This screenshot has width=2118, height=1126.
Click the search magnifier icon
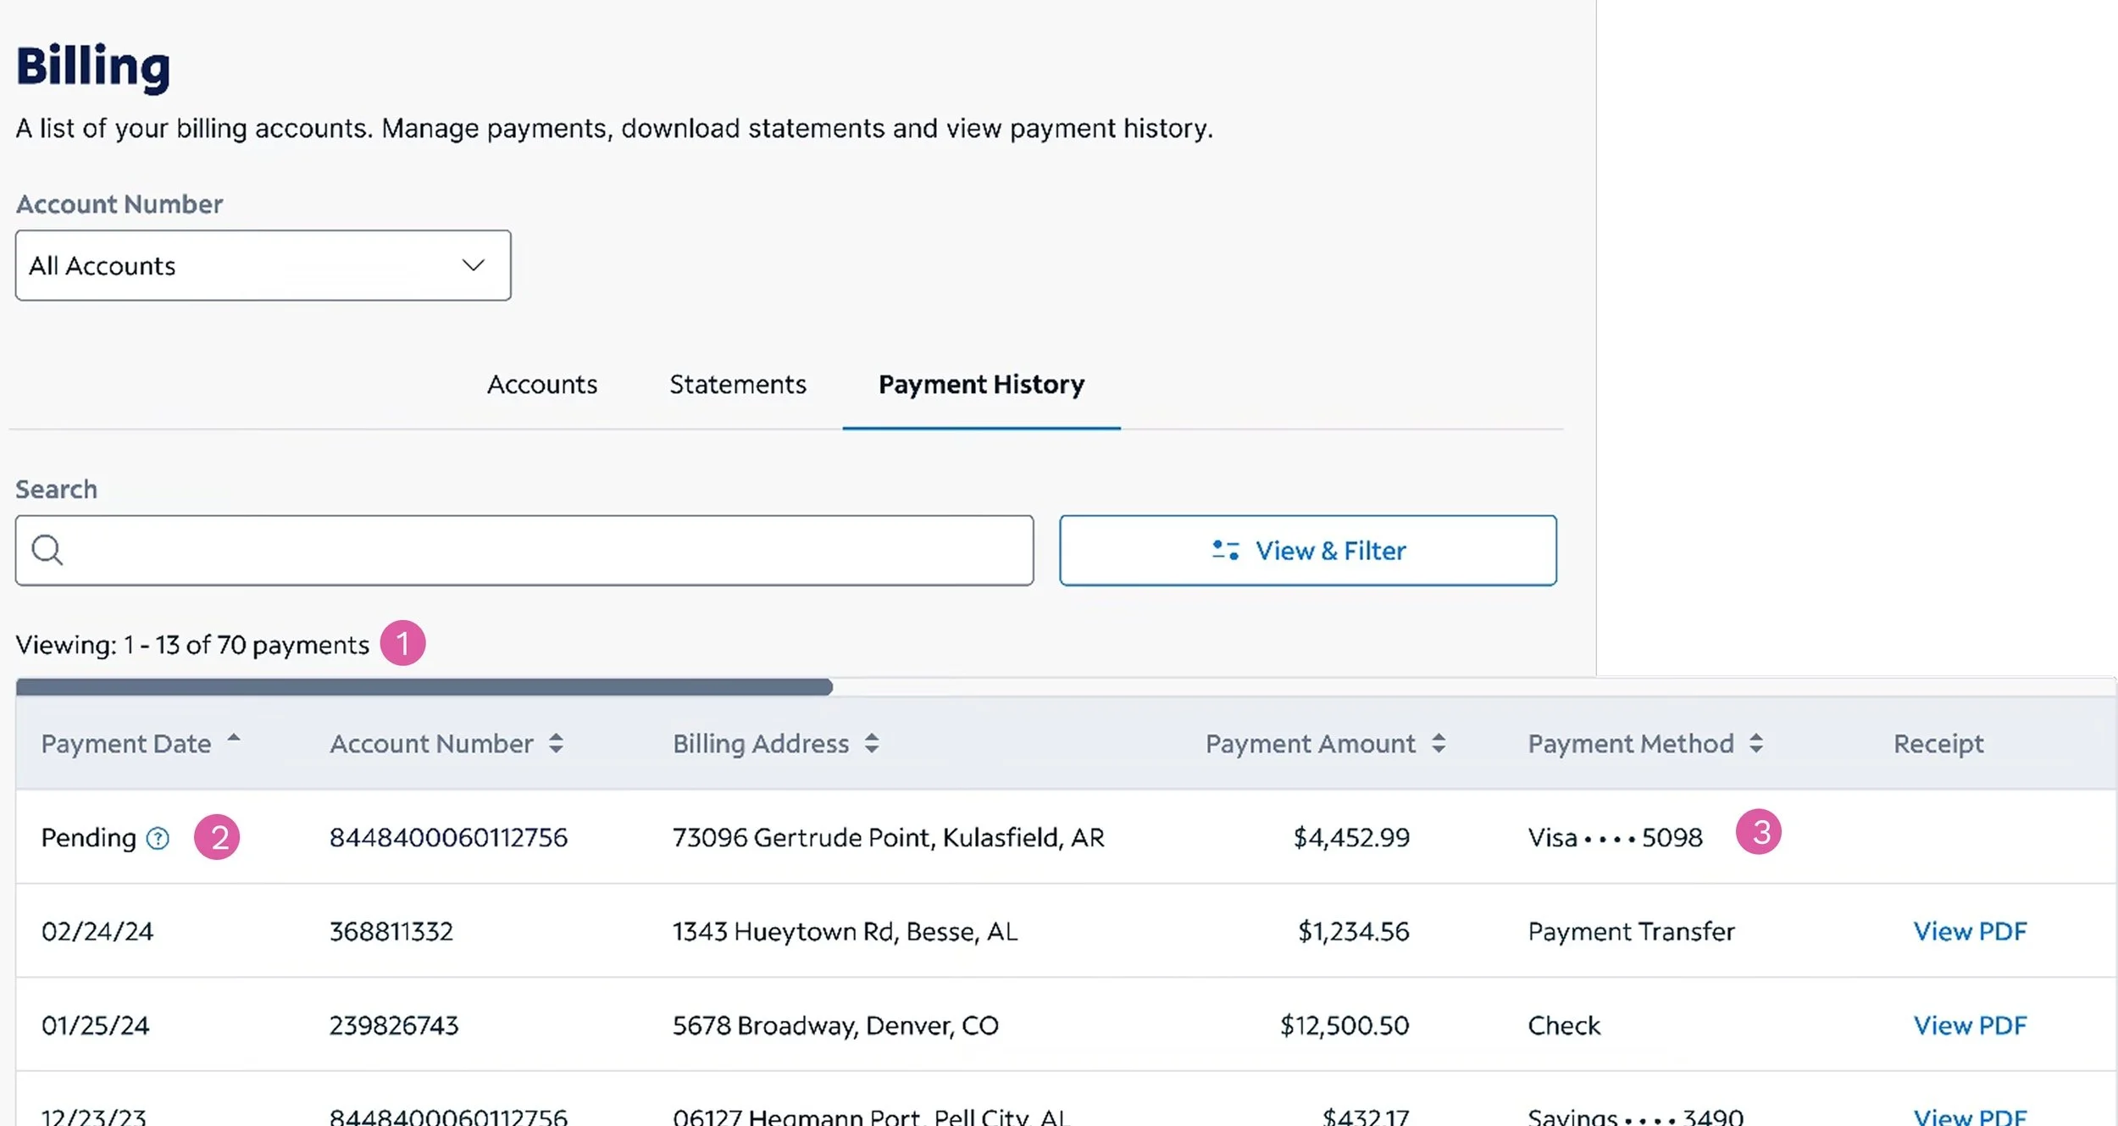pos(48,550)
